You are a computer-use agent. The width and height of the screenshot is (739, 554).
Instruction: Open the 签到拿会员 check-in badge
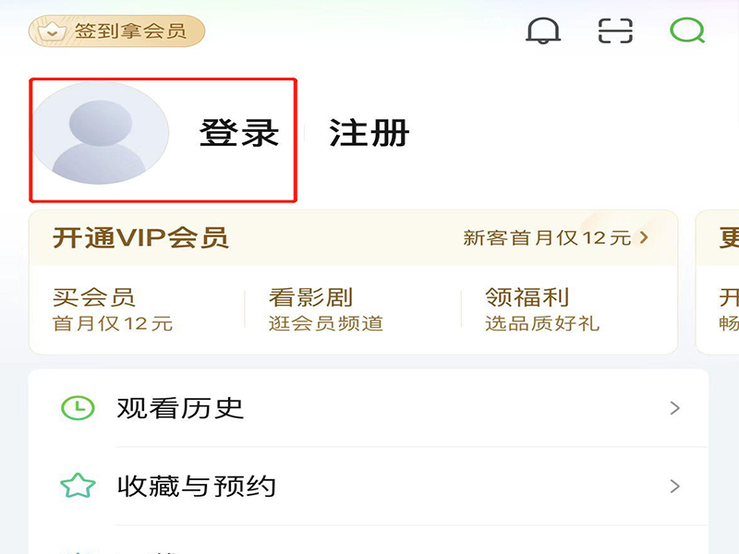tap(117, 31)
